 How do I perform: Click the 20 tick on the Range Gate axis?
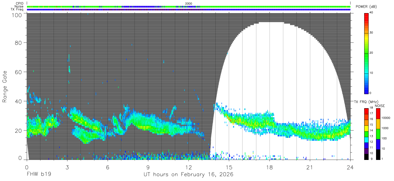point(19,130)
